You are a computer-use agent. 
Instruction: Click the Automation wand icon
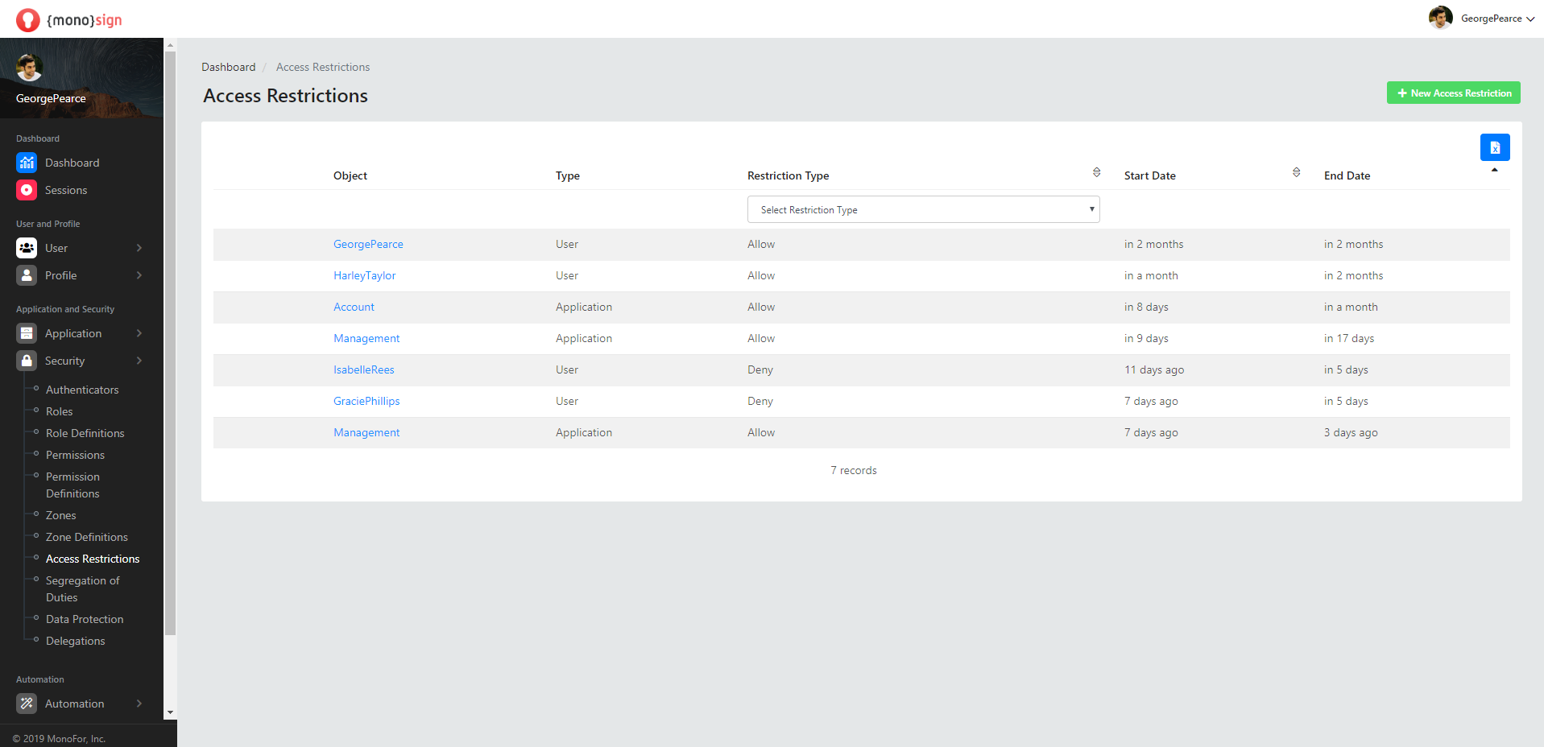coord(27,704)
